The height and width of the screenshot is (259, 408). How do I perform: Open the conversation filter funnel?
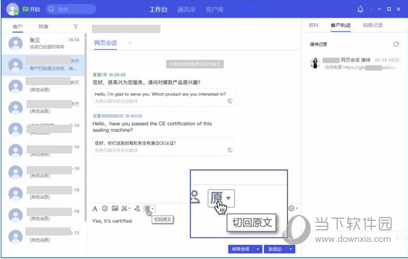coord(75,27)
